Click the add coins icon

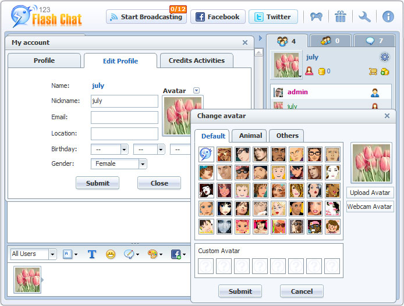coord(384,72)
